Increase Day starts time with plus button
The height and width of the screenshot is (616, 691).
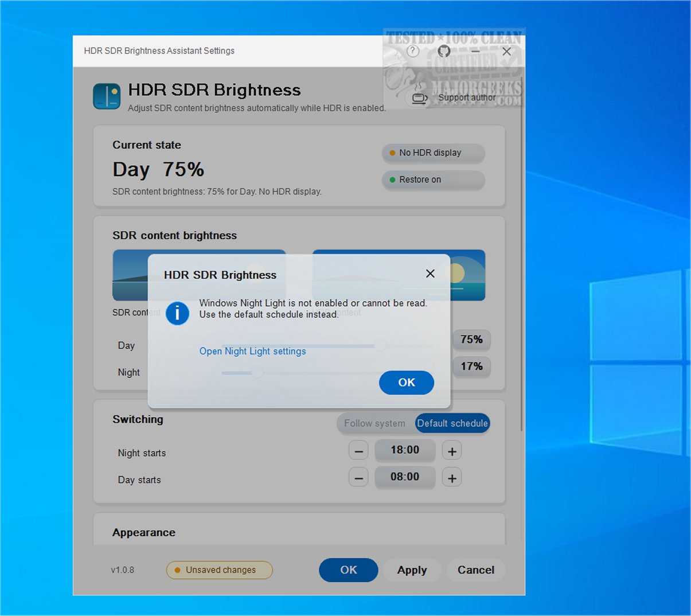pos(452,478)
